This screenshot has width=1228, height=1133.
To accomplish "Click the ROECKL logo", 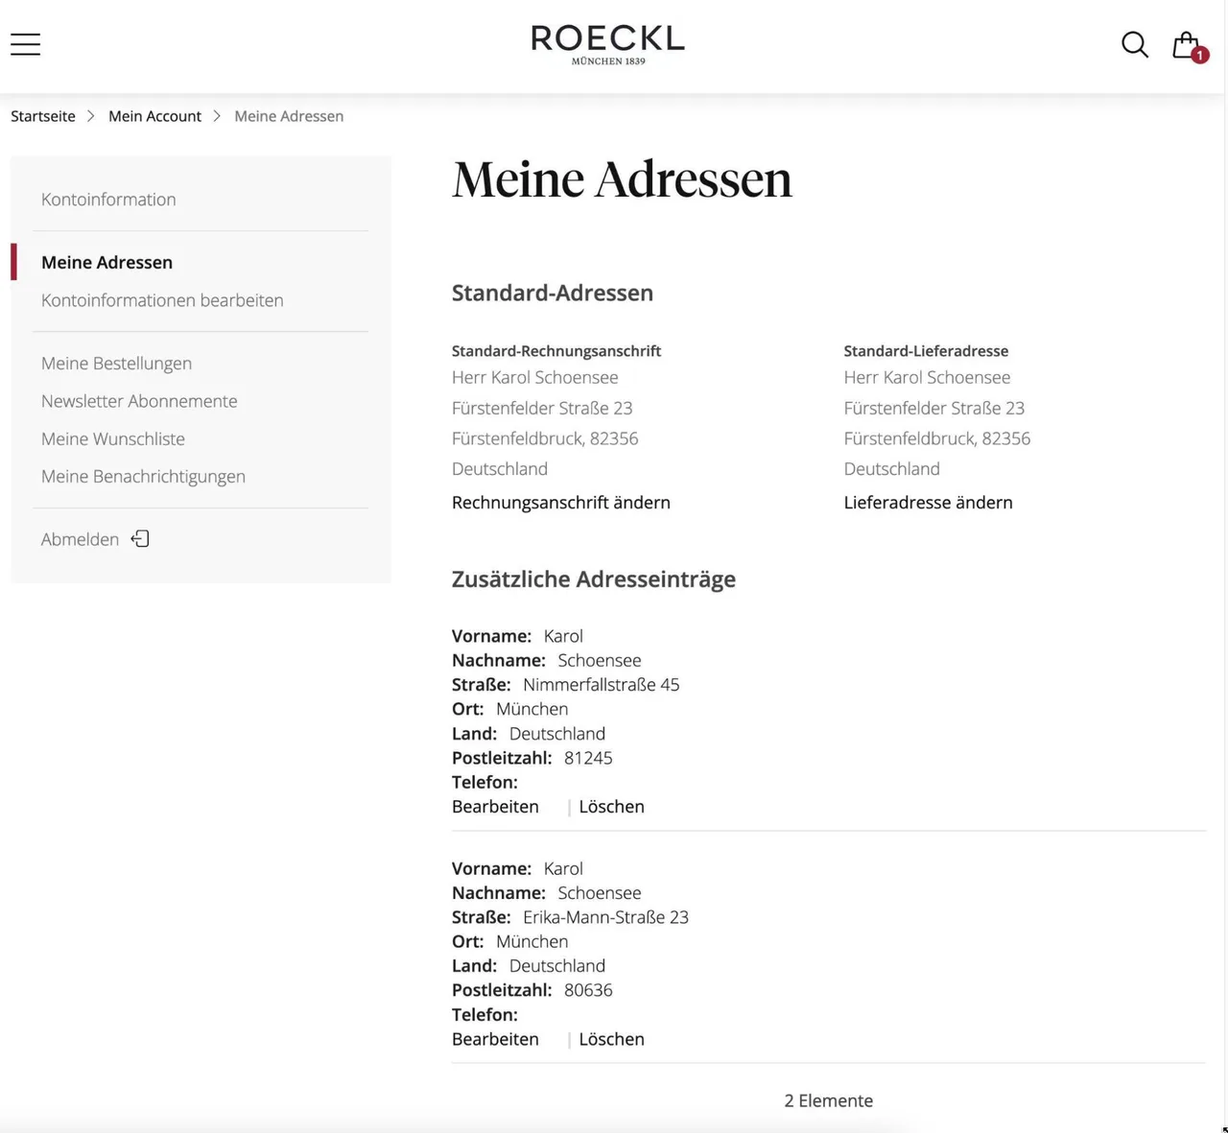I will pyautogui.click(x=608, y=44).
